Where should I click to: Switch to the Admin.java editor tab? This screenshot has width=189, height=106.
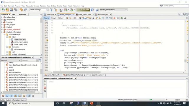coord(50,14)
